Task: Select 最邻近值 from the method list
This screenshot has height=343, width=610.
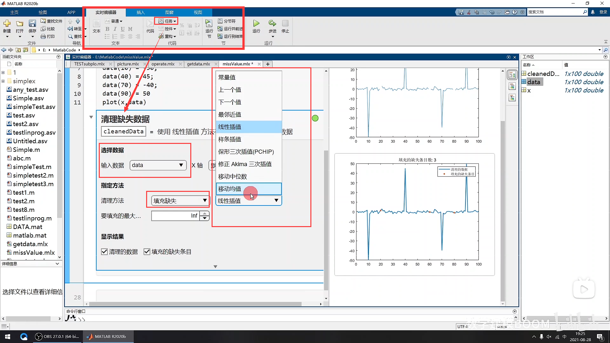Action: pos(249,114)
